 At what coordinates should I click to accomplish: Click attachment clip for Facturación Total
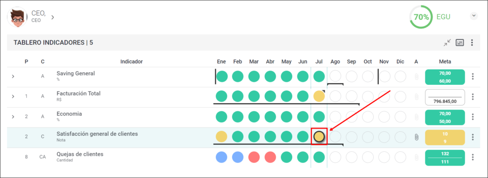(x=417, y=97)
